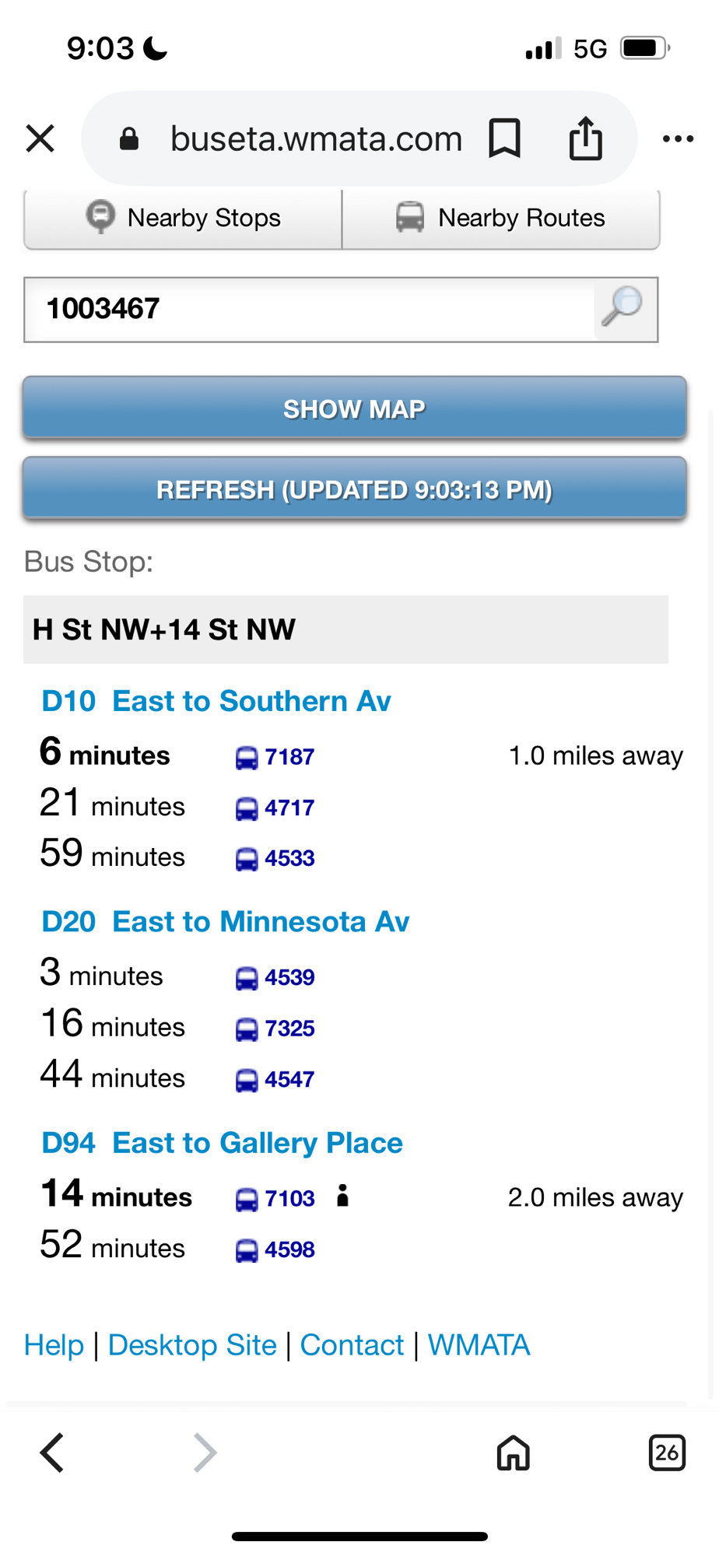
Task: Open the tab switcher showing 26 tabs
Action: pos(666,1452)
